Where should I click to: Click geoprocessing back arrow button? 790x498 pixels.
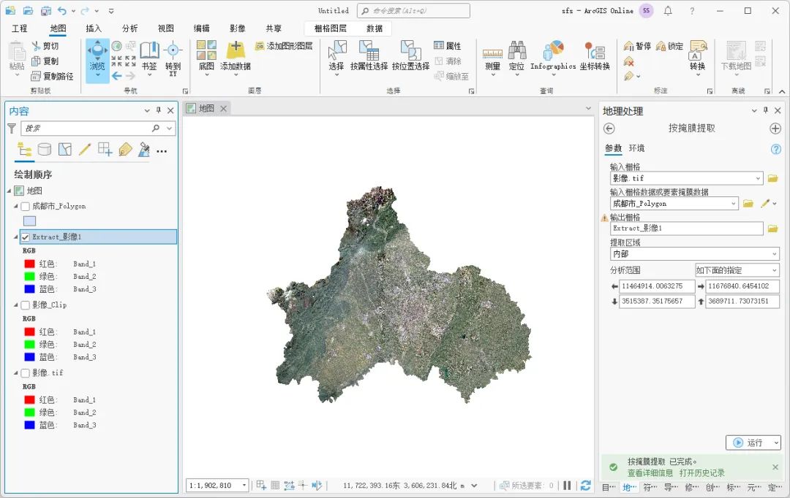click(x=609, y=129)
